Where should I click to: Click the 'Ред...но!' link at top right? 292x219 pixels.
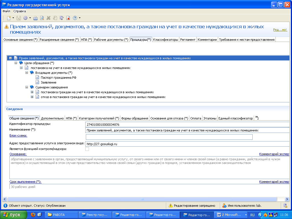pos(280,30)
